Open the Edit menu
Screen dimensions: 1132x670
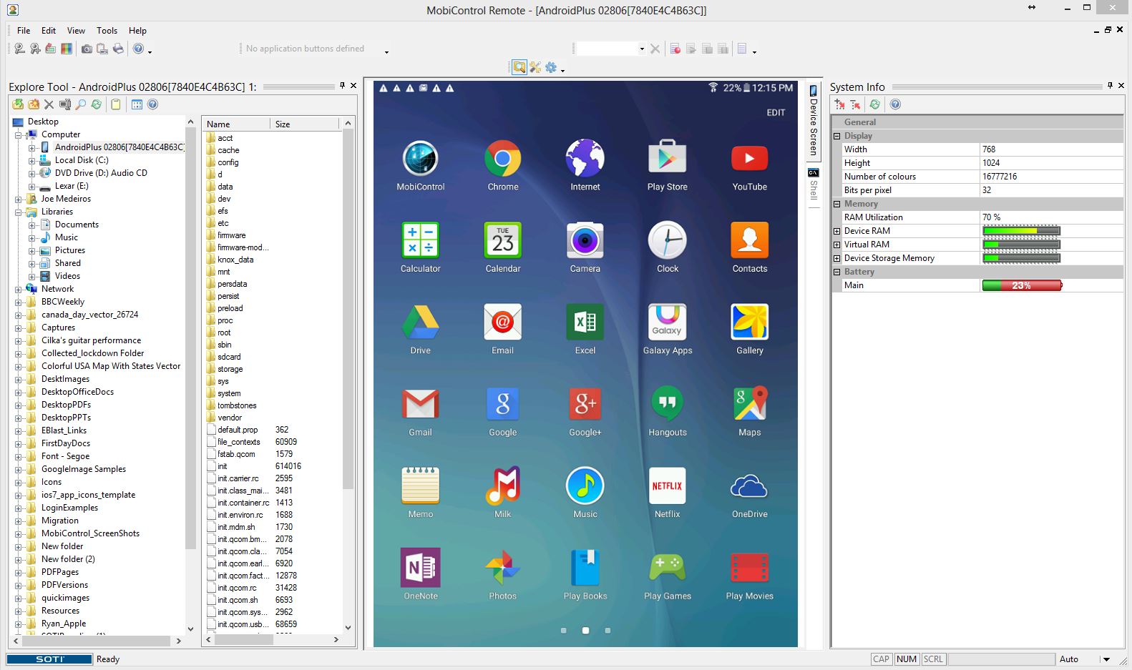(x=49, y=31)
